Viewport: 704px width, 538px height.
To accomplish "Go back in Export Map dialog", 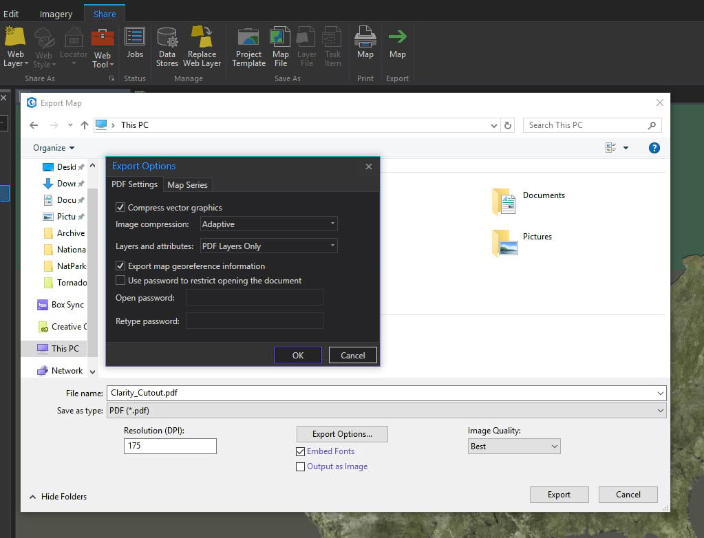I will pos(34,125).
